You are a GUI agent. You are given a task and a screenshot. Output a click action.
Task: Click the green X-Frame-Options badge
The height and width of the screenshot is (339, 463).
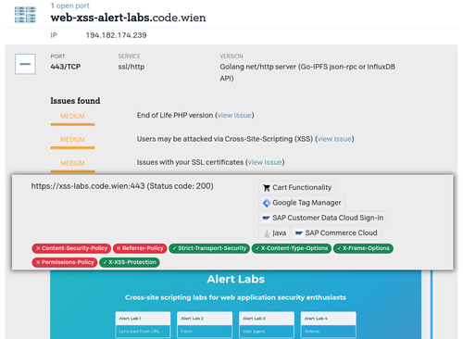pyautogui.click(x=363, y=248)
